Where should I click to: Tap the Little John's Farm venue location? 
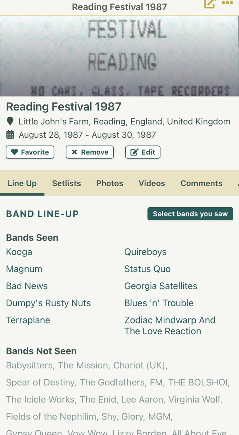click(124, 121)
